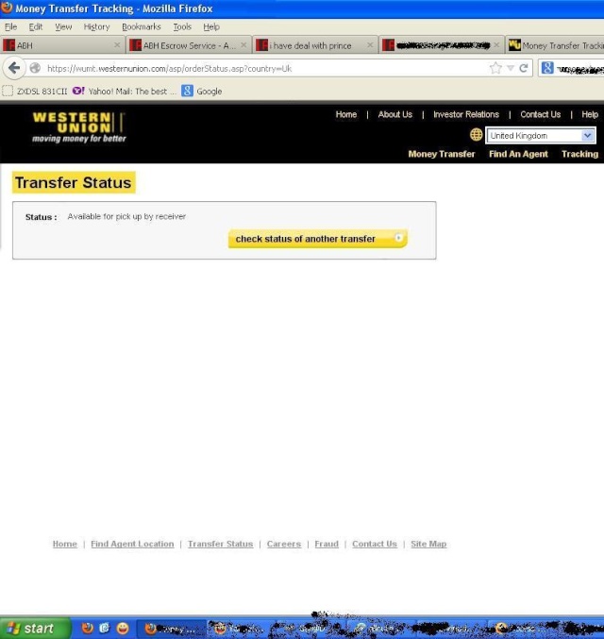Click the blue e icon in quick launch
The width and height of the screenshot is (604, 639).
(105, 628)
